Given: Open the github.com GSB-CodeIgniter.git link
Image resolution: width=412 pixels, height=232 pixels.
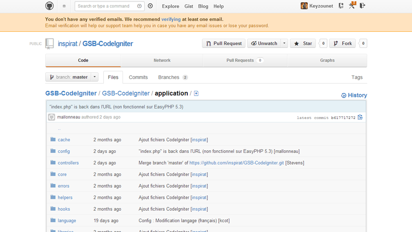Looking at the screenshot, I should coord(236,163).
